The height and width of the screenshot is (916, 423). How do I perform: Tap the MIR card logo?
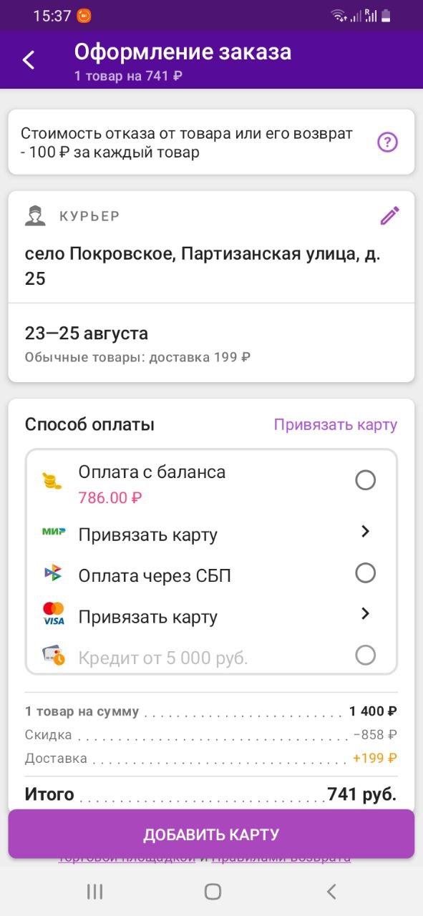pyautogui.click(x=54, y=532)
